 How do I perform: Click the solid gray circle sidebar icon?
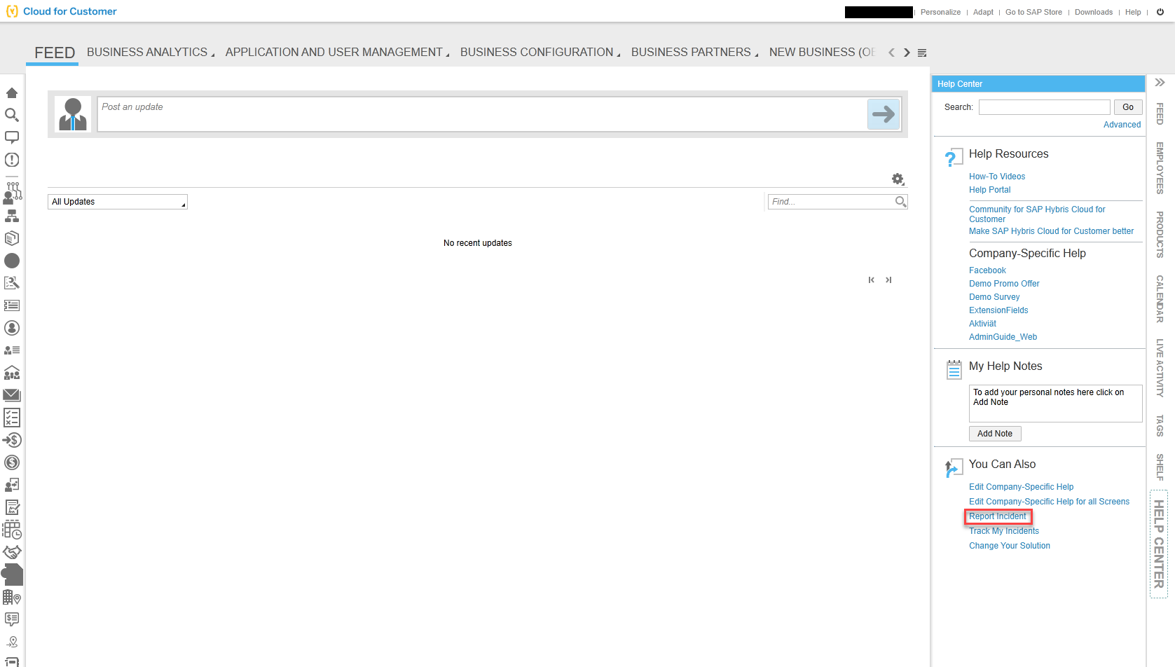click(12, 261)
